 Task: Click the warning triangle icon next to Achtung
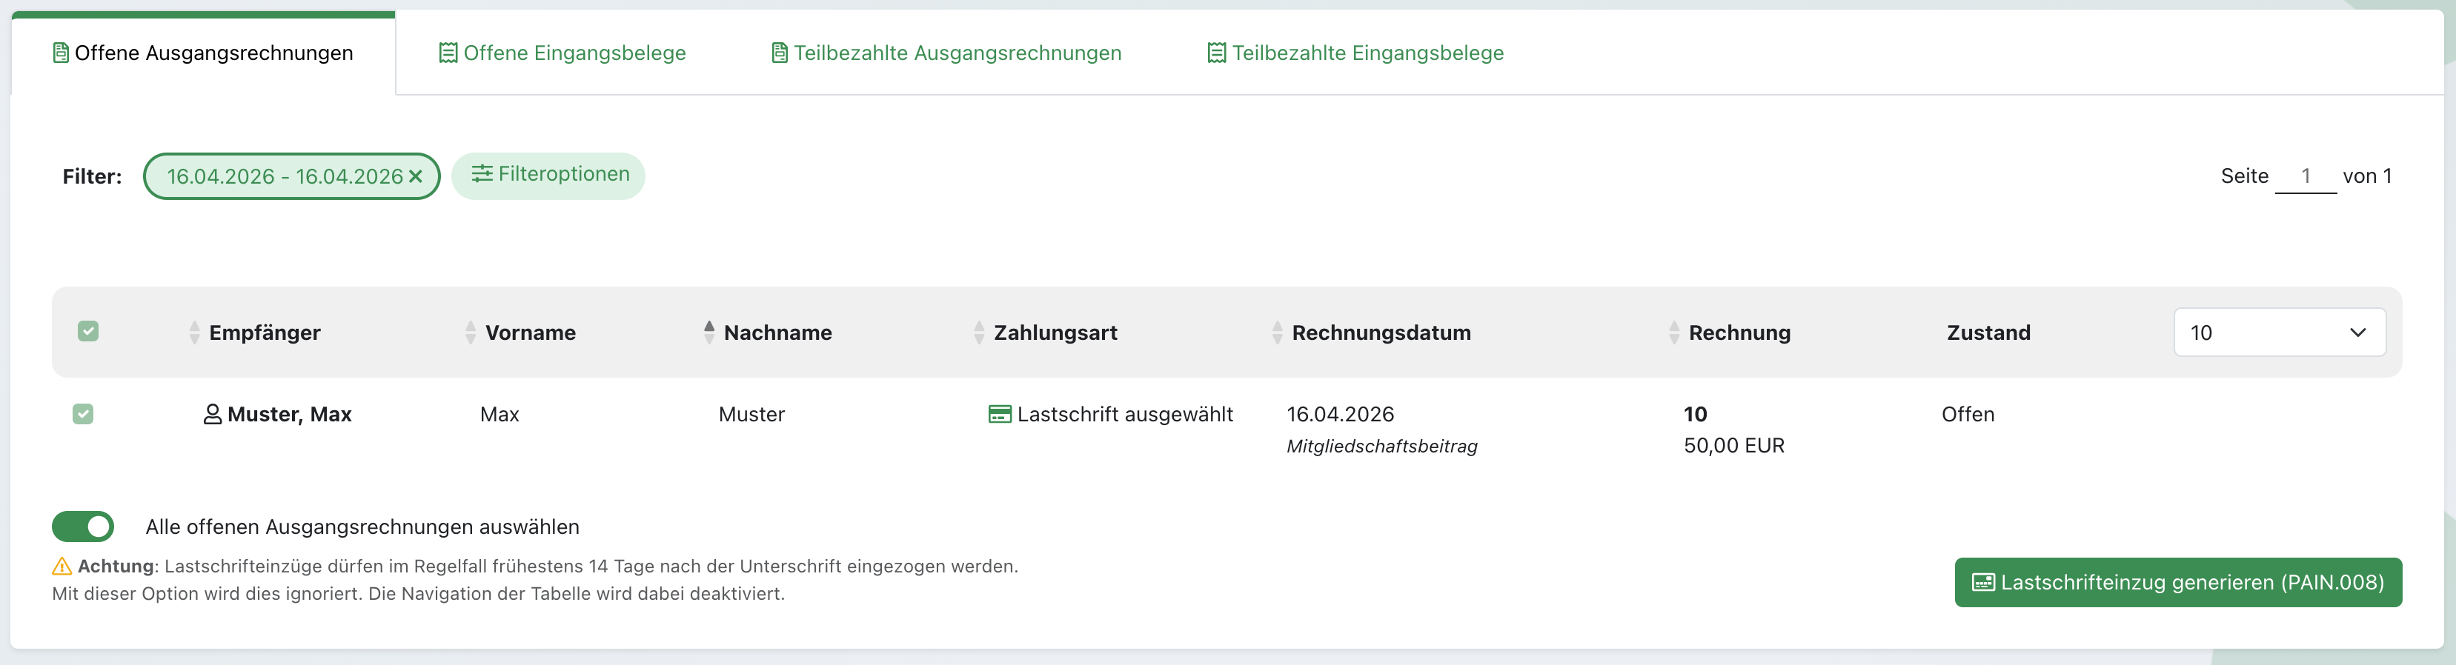tap(62, 567)
